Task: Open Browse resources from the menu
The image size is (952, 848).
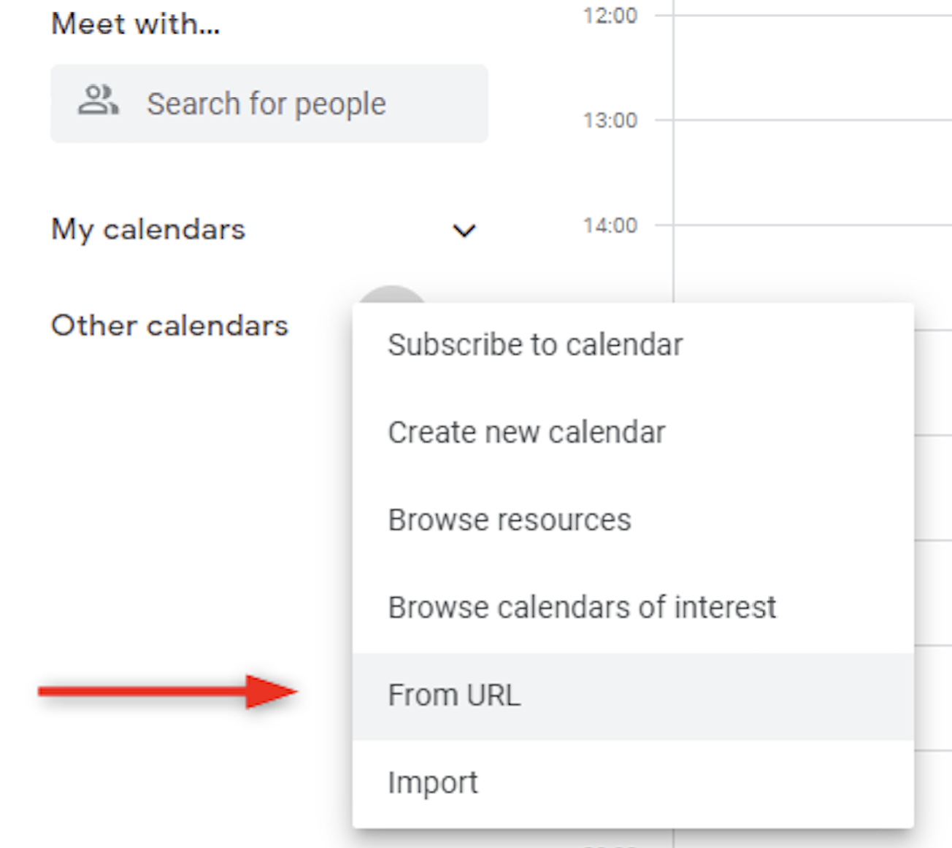Action: tap(510, 520)
